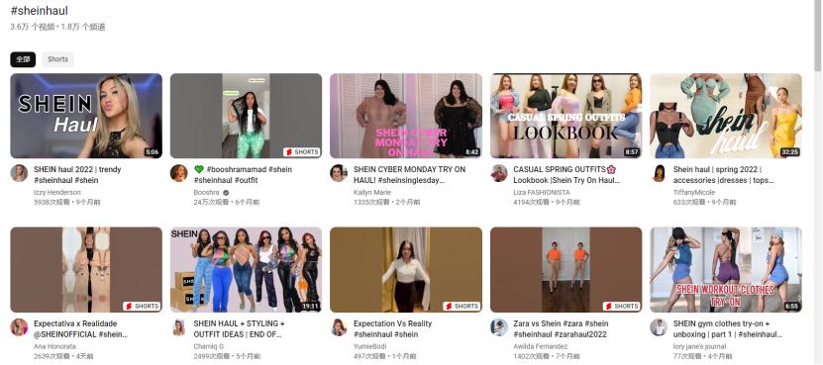Open the SHEIN Workout Clothes Try On thumbnail
823x365 pixels.
[726, 270]
